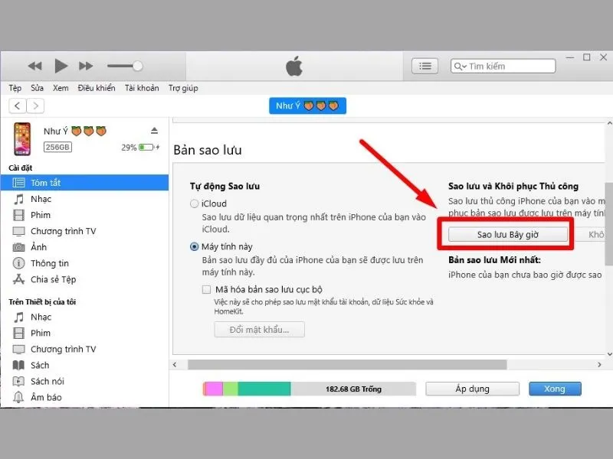
Task: Click the fast forward next button
Action: click(x=86, y=66)
